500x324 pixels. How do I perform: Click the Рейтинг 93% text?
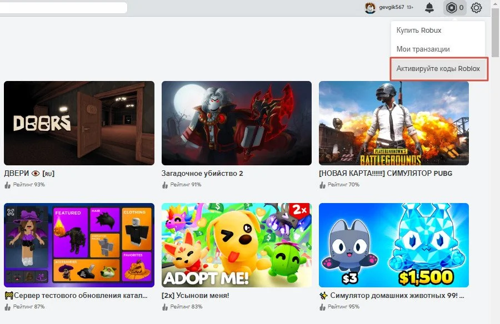[x=29, y=184]
